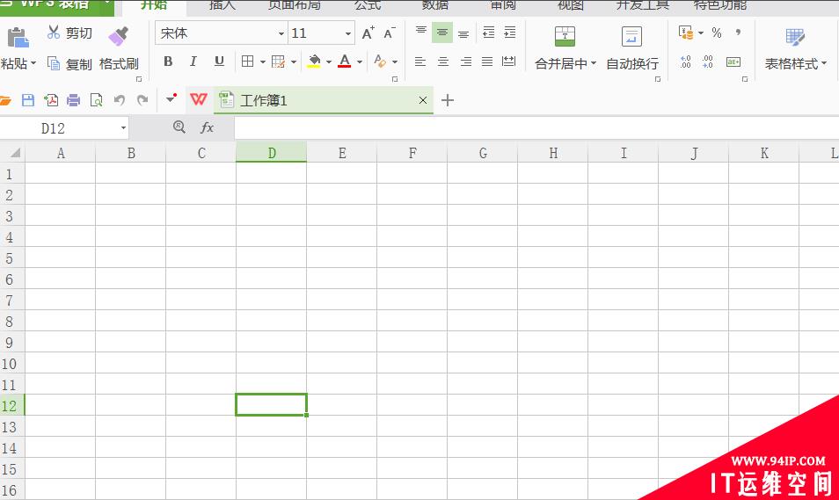Switch to the 数据 ribbon tab
Viewport: 839px width, 500px height.
[435, 5]
